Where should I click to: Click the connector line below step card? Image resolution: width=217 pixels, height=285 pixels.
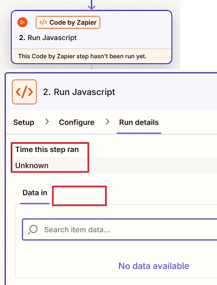click(91, 67)
